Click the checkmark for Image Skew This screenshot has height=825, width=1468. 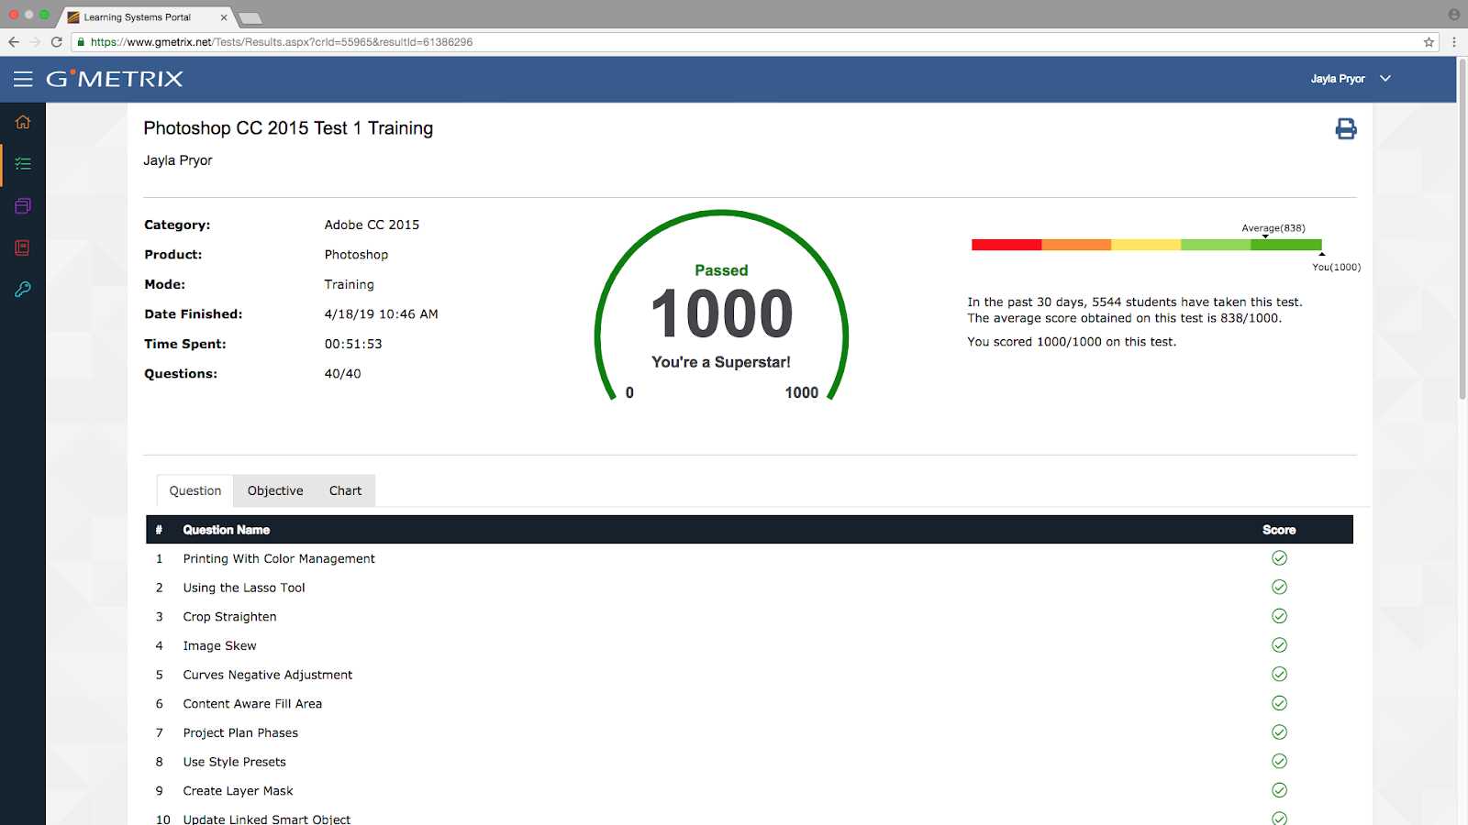(1279, 645)
